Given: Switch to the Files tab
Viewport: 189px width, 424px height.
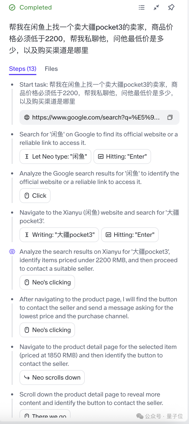Looking at the screenshot, I should pos(51,69).
